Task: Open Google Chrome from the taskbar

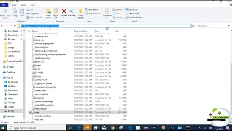Action: pos(113,128)
